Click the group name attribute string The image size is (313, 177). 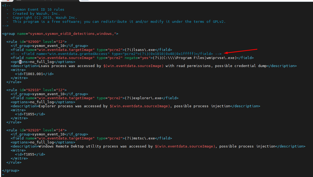click(73, 34)
